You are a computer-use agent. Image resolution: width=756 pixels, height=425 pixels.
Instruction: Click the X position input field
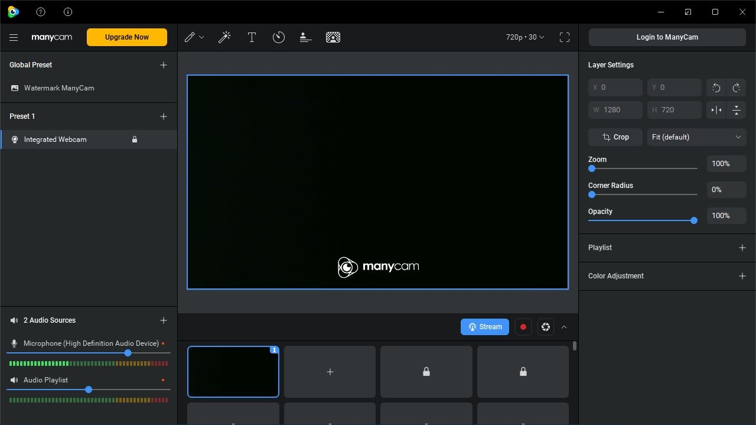615,87
